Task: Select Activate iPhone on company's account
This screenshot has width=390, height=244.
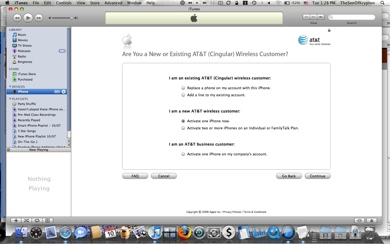Action: point(183,154)
